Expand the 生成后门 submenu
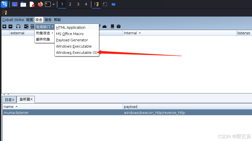Image resolution: width=252 pixels, height=141 pixels. [x=45, y=27]
